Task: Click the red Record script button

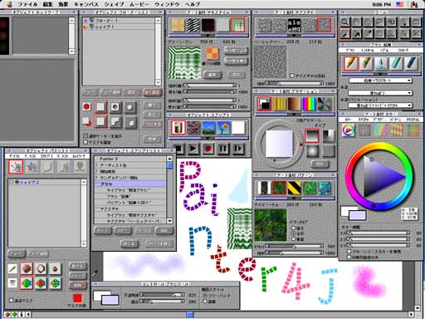Action: tap(208, 149)
